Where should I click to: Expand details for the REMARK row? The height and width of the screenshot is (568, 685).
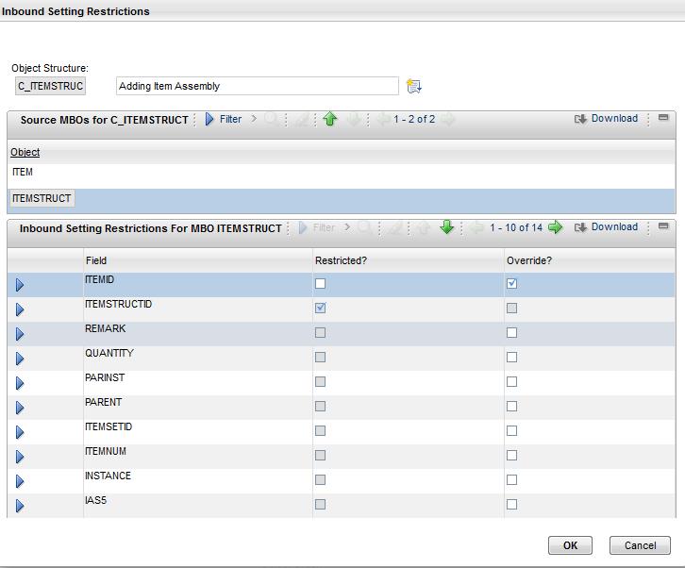click(x=20, y=334)
